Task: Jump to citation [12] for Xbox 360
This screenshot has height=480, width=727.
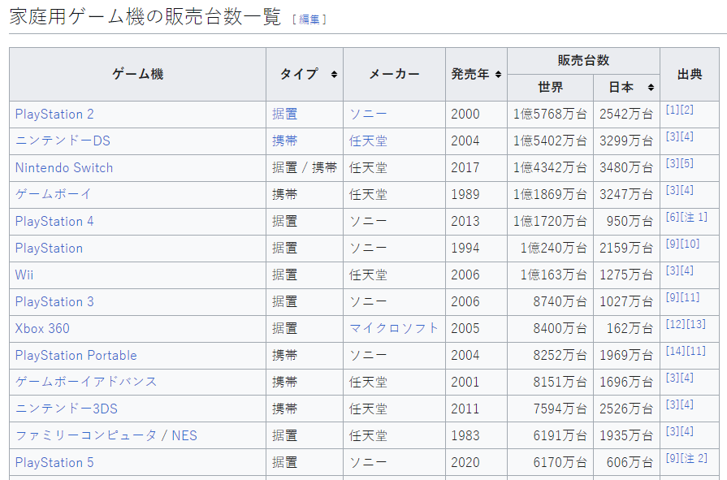Action: tap(675, 324)
